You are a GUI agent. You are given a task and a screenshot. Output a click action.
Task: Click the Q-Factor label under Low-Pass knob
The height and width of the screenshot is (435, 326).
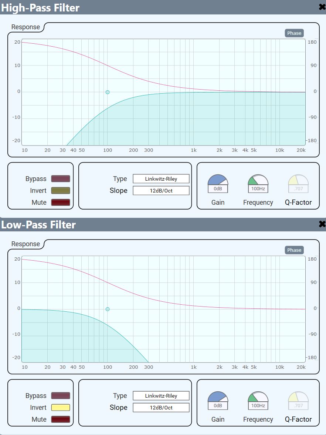(298, 419)
